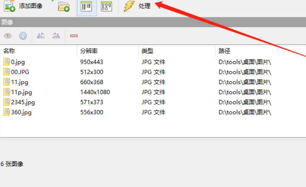Image resolution: width=306 pixels, height=187 pixels.
Task: Click the file icon beside 11p.jpg
Action: coord(7,92)
